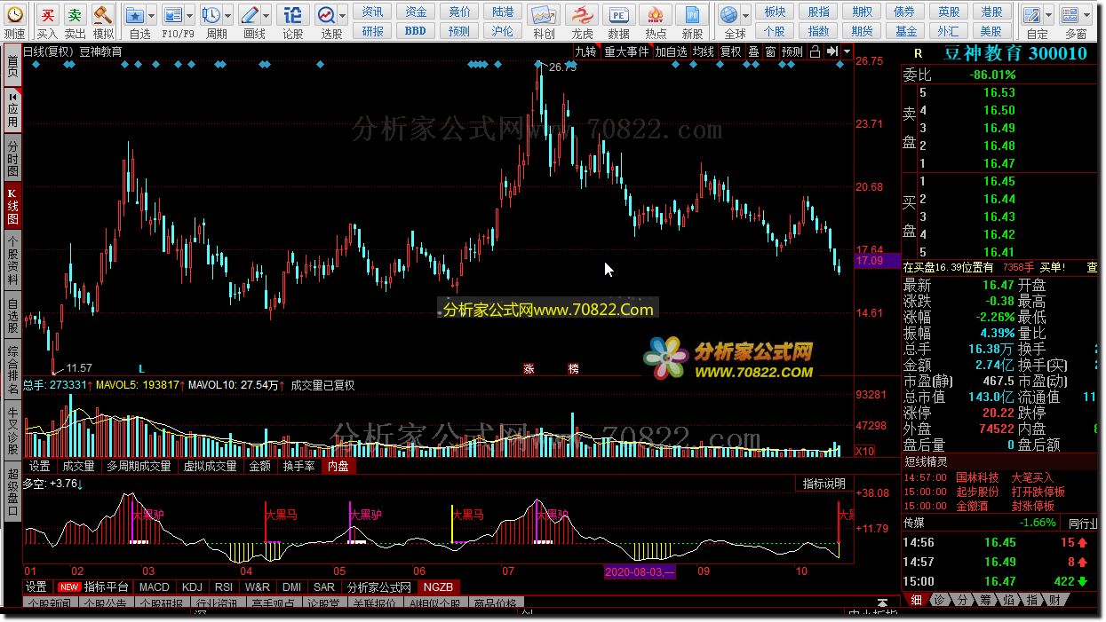Click the 加自选 add to watchlist button
Viewport: 1106px width, 622px height.
coord(671,51)
